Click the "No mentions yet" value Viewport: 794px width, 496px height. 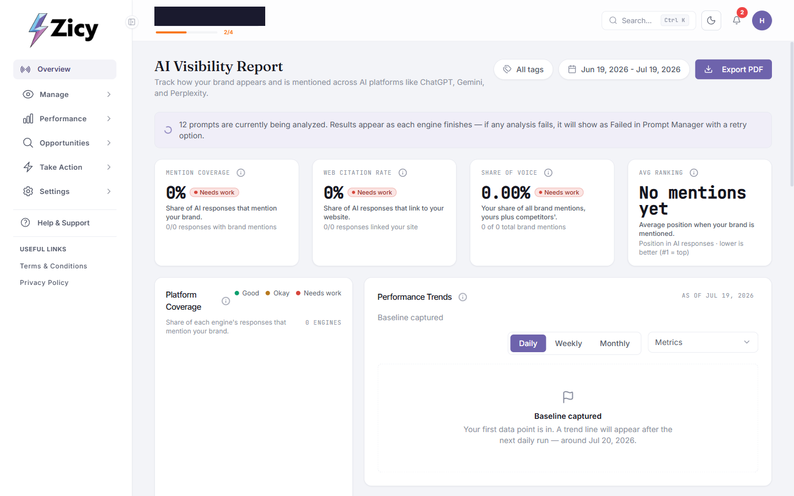coord(693,201)
